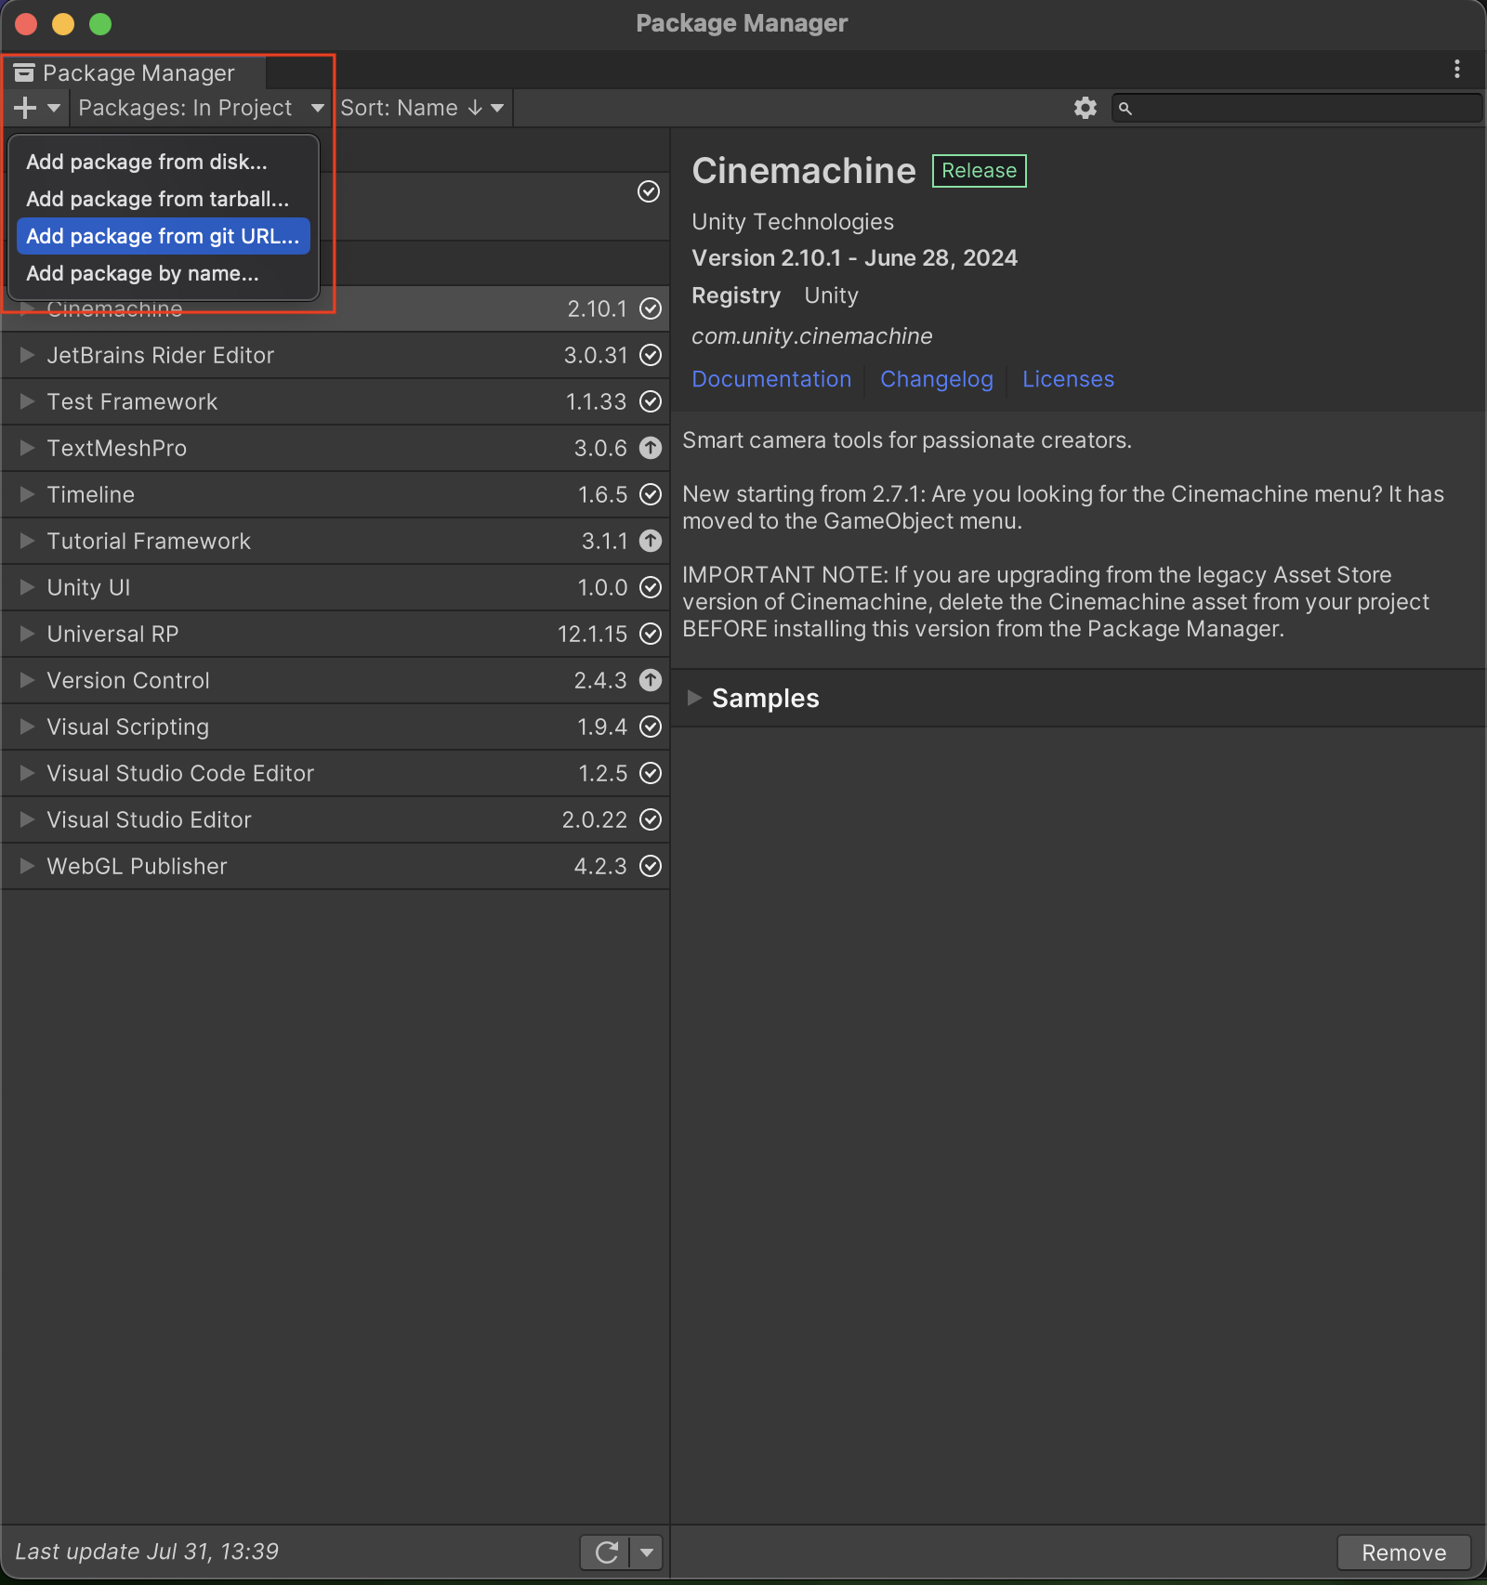Click the macOS green zoom window button
The image size is (1487, 1585).
click(x=100, y=24)
